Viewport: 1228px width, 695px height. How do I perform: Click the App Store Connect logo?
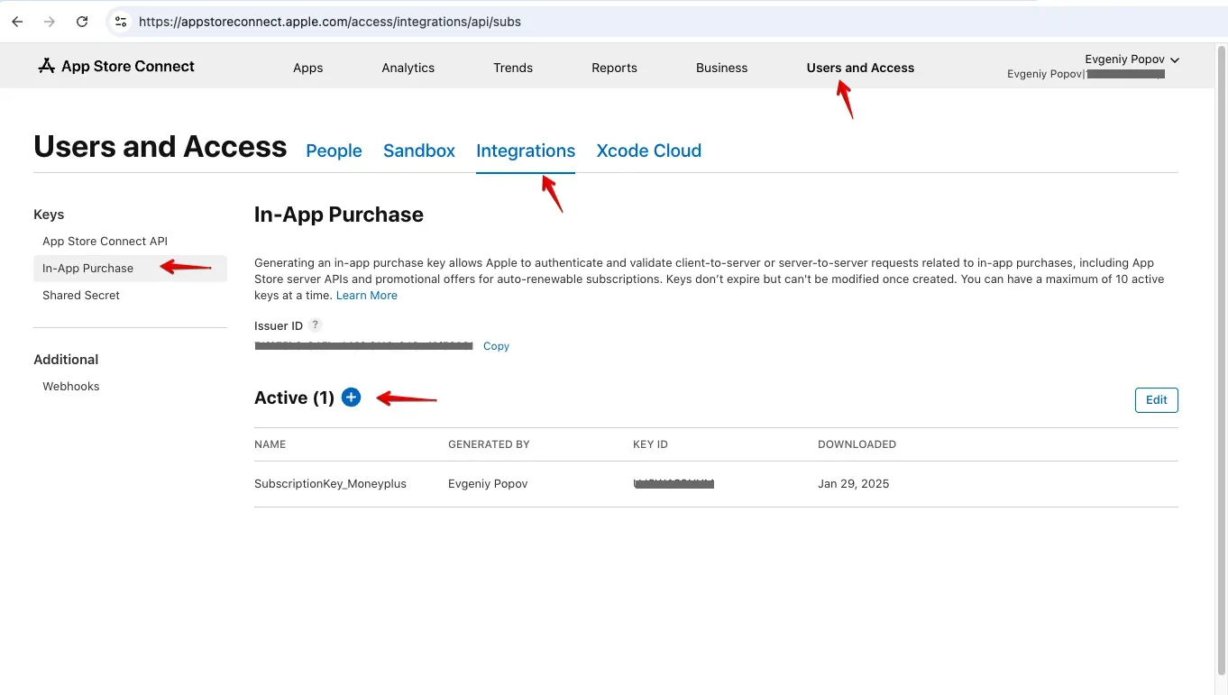tap(116, 66)
